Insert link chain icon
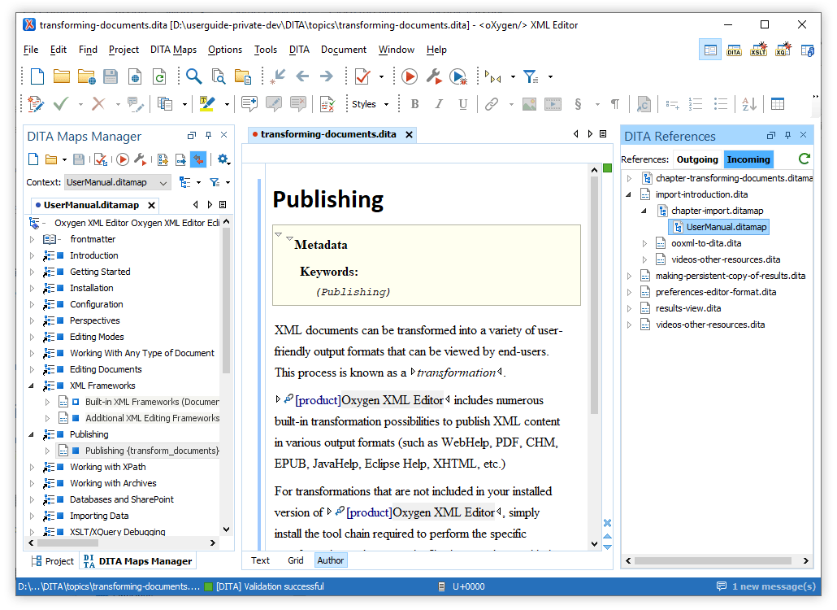Viewport: 837px width, 610px height. point(492,103)
